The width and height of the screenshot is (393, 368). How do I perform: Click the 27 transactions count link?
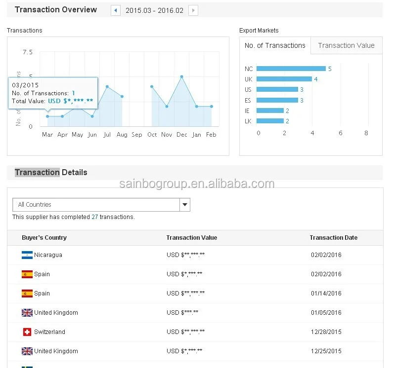pos(95,217)
